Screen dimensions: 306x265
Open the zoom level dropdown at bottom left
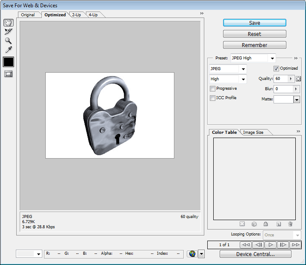point(29,254)
